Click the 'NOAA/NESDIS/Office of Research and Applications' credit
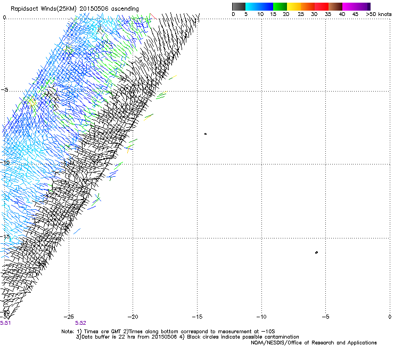The width and height of the screenshot is (394, 346). [x=314, y=343]
